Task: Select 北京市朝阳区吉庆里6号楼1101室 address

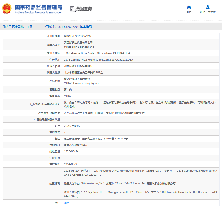Action: (83, 73)
